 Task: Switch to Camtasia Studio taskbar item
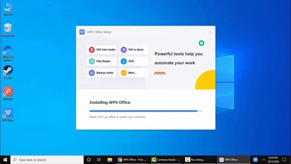point(166,160)
